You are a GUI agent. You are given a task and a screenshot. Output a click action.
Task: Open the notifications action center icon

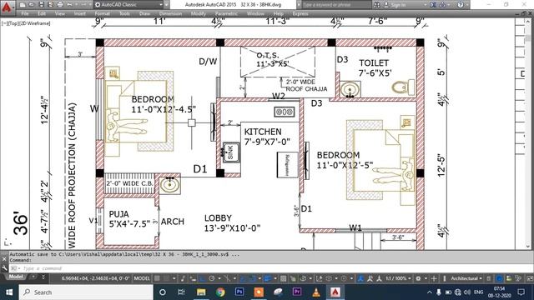pyautogui.click(x=521, y=292)
